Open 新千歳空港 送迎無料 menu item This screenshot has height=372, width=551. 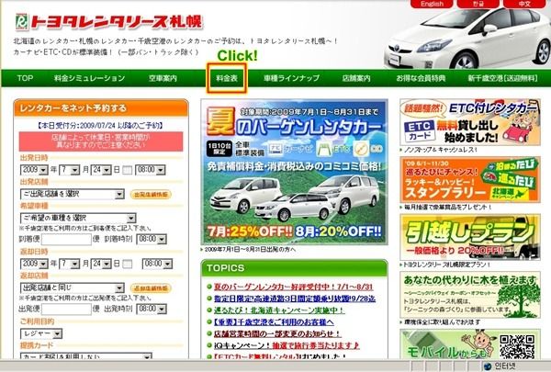click(502, 78)
